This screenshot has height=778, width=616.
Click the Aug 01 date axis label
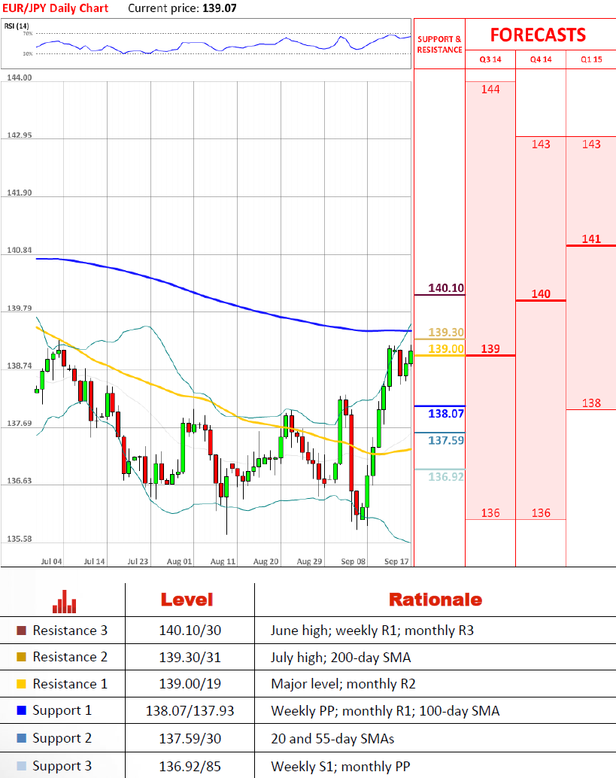(179, 561)
